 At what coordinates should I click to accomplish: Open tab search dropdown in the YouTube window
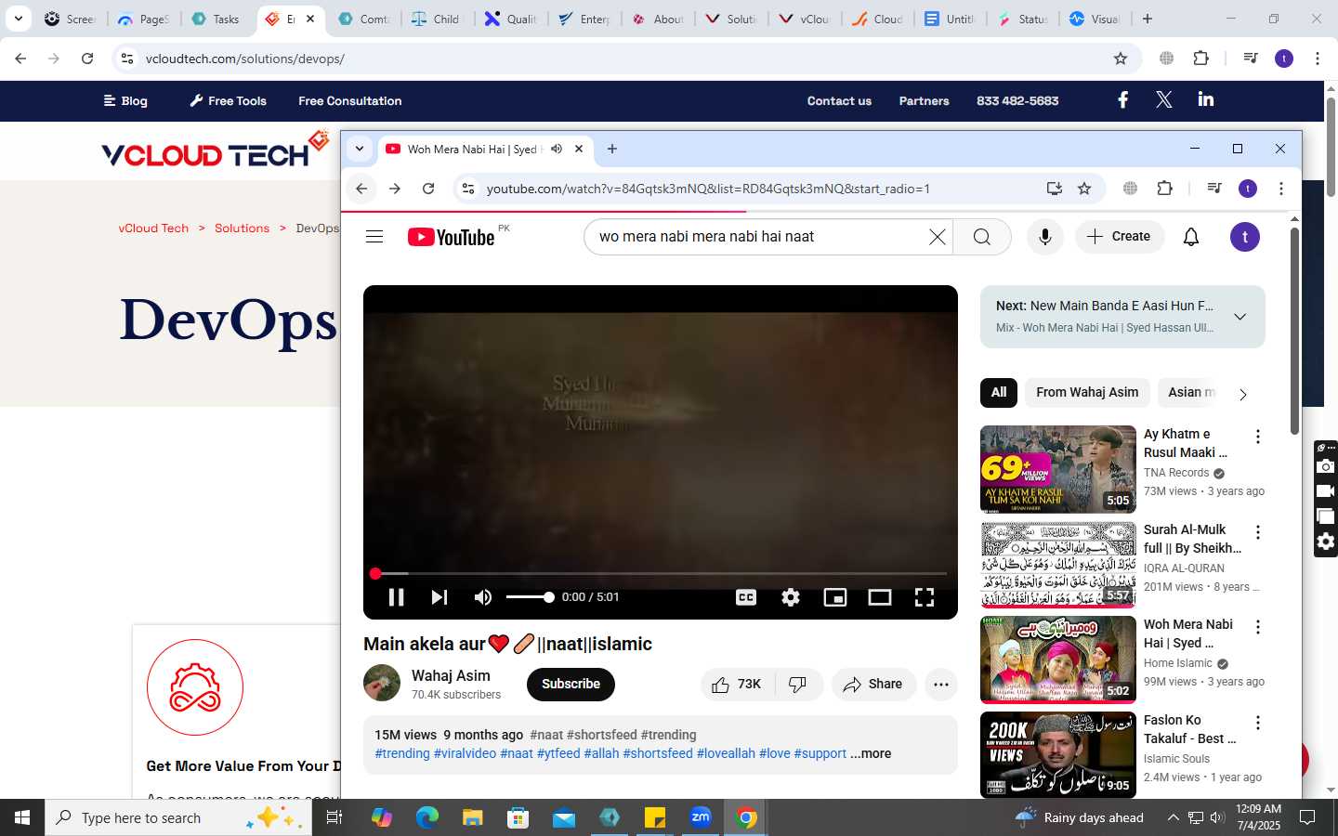[x=359, y=149]
